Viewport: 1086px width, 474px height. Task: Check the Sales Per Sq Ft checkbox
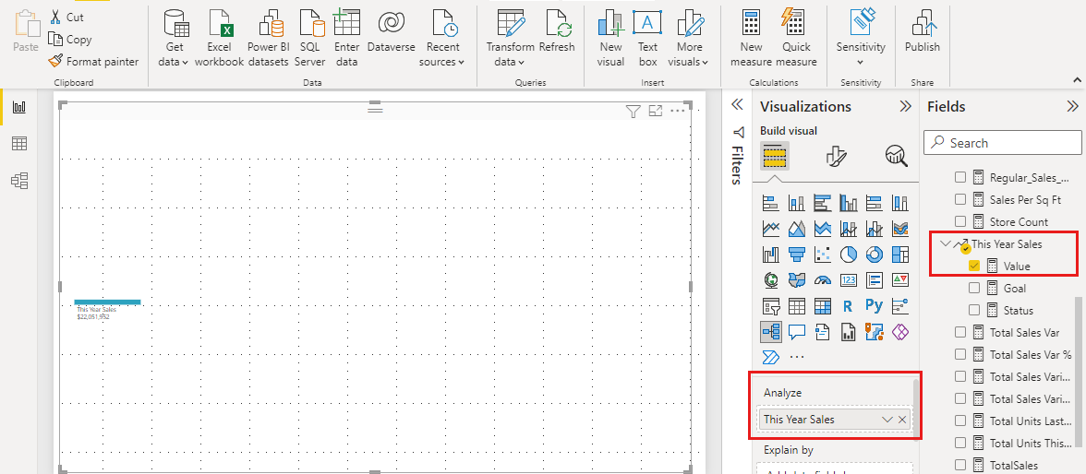click(960, 199)
